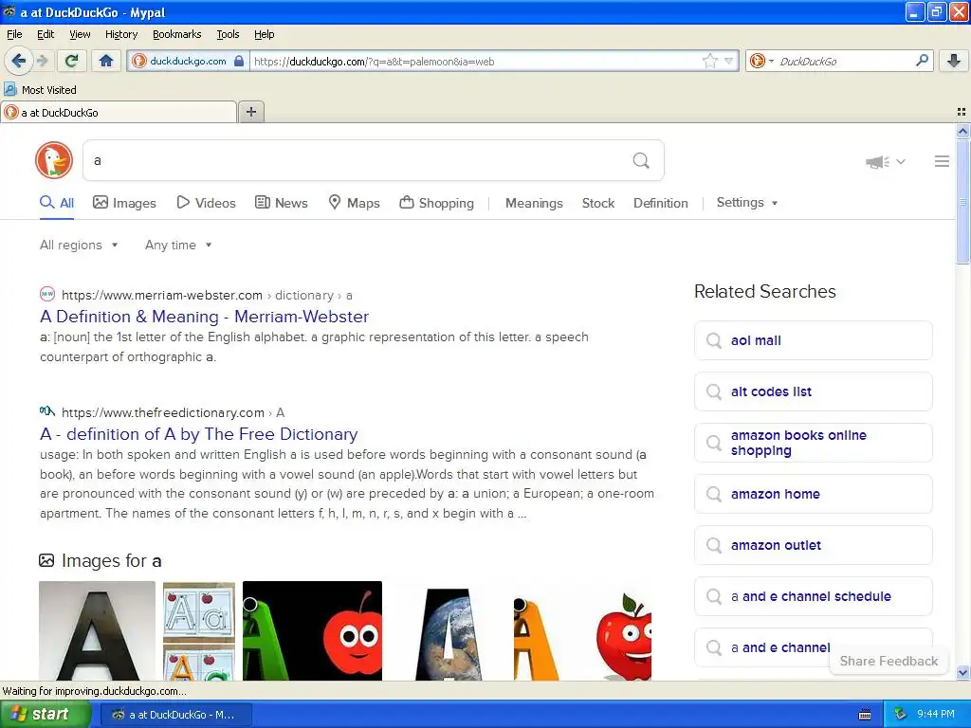Open the orange A with apple thumbnail
The image size is (971, 728).
coord(582,630)
